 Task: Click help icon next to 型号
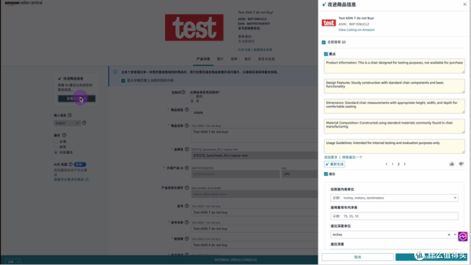187,206
